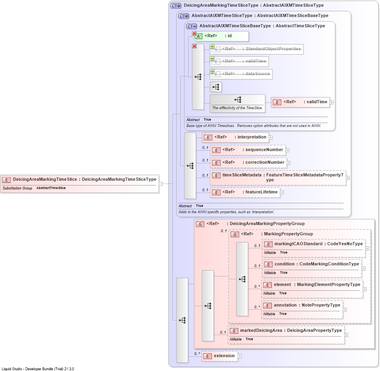
Task: Click the CT icon of DeicingAreaMarkingTimeSliceType
Action: 176,6
